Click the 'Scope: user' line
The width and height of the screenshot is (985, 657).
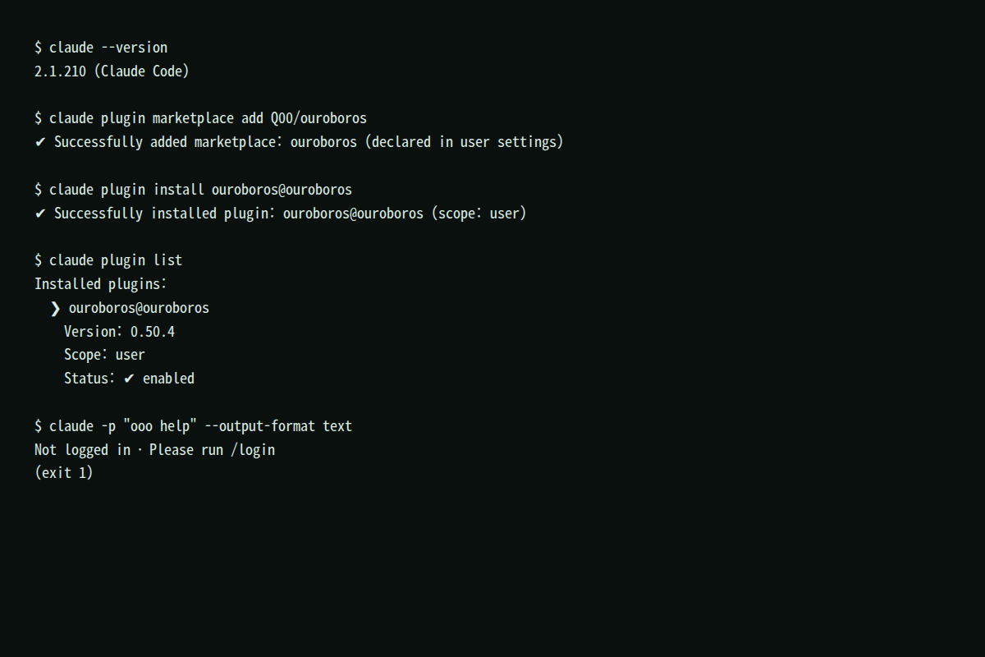pos(104,355)
